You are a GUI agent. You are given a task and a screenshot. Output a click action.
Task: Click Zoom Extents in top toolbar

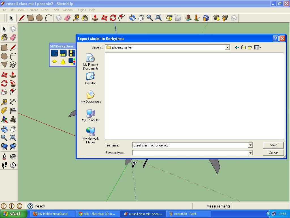[x=159, y=18]
